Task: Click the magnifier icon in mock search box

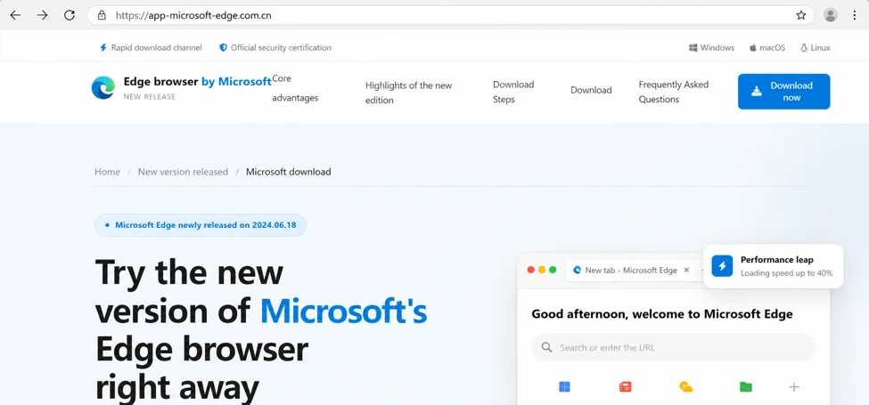Action: pos(547,347)
